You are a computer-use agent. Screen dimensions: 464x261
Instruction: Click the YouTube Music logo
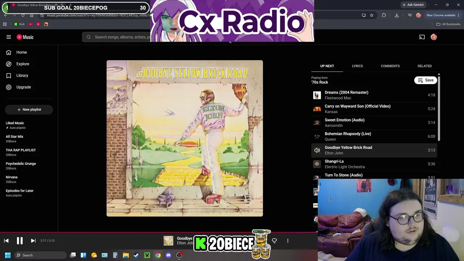[25, 37]
